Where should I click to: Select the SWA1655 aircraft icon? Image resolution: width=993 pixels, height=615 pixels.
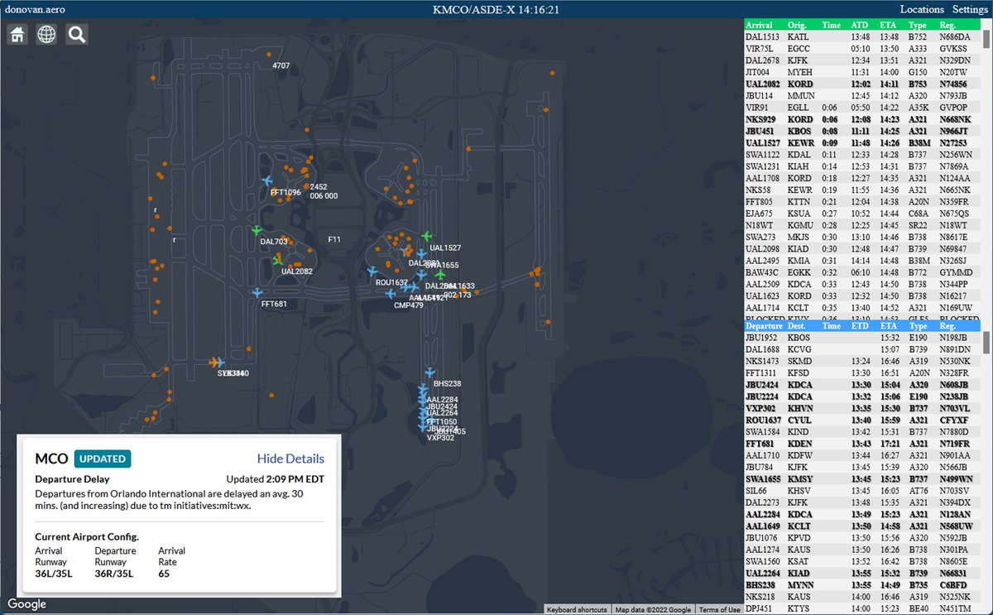point(421,255)
